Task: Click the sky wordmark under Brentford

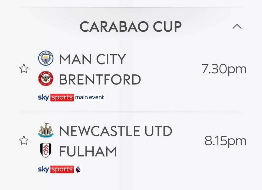Action: click(x=43, y=97)
